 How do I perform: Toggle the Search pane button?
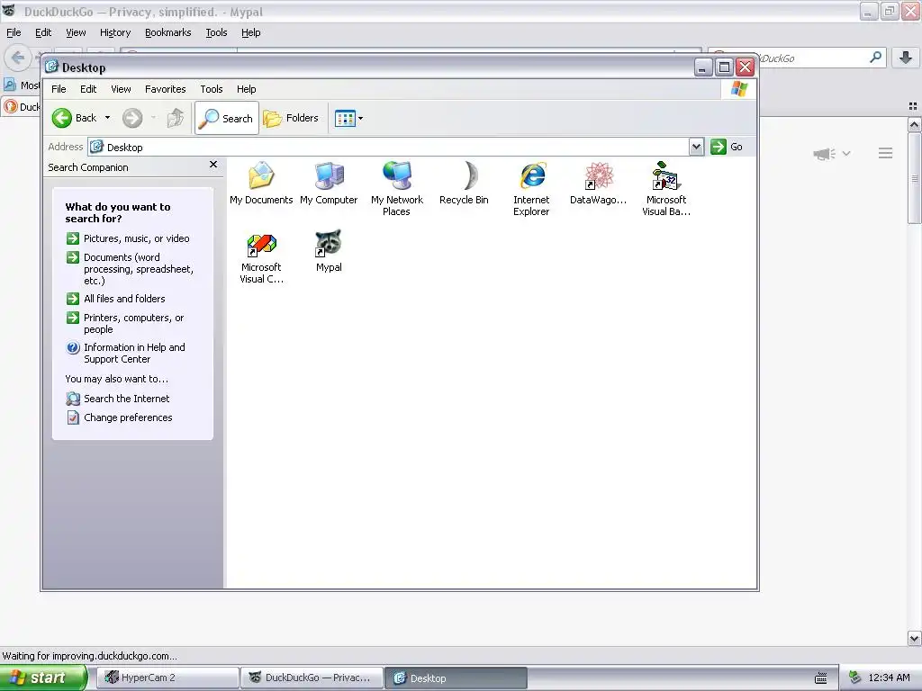(x=227, y=118)
